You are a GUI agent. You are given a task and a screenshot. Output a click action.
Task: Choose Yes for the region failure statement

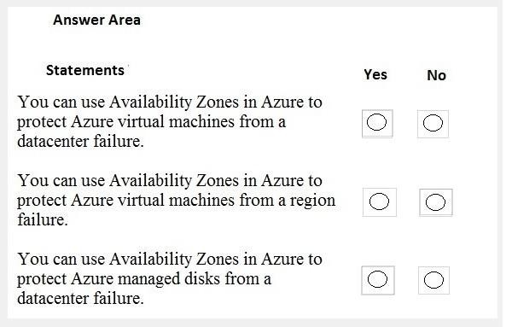(x=379, y=201)
